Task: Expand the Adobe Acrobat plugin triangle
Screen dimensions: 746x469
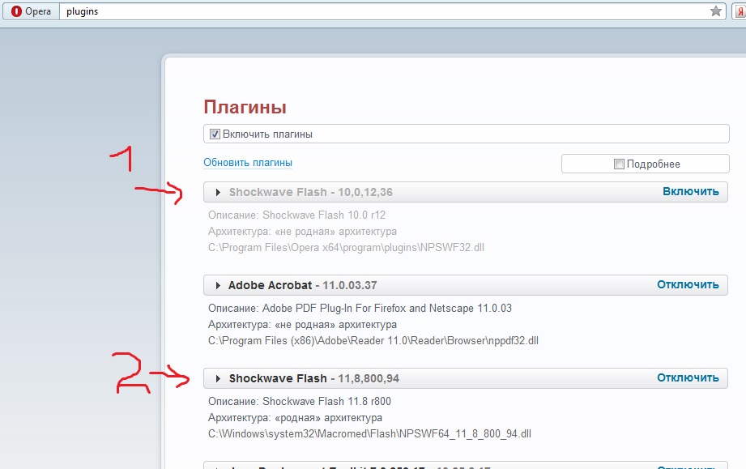Action: point(218,286)
